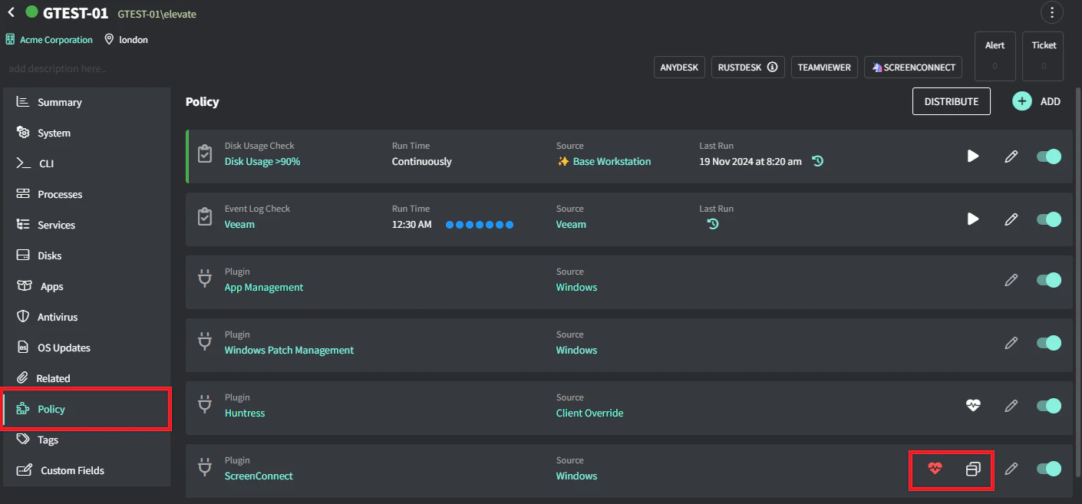
Task: Click the green plus Add icon
Action: [1022, 101]
